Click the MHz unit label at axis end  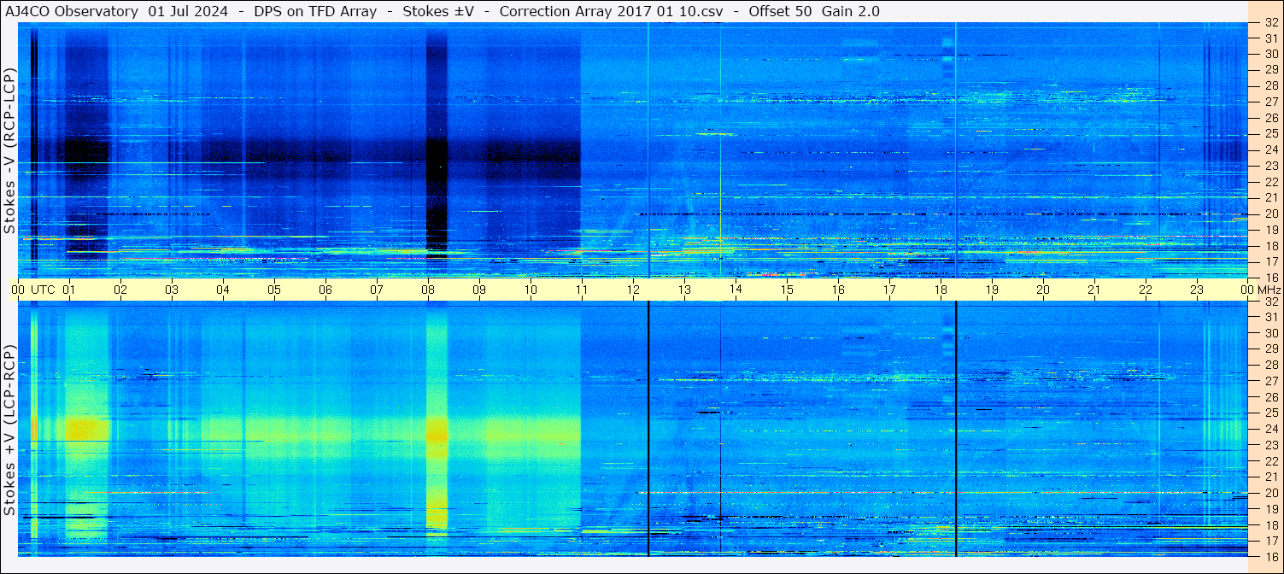[x=1270, y=290]
